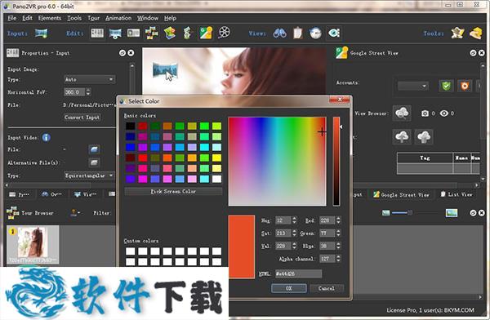Click the info icon next to Input Video
This screenshot has width=490, height=320.
click(x=47, y=137)
